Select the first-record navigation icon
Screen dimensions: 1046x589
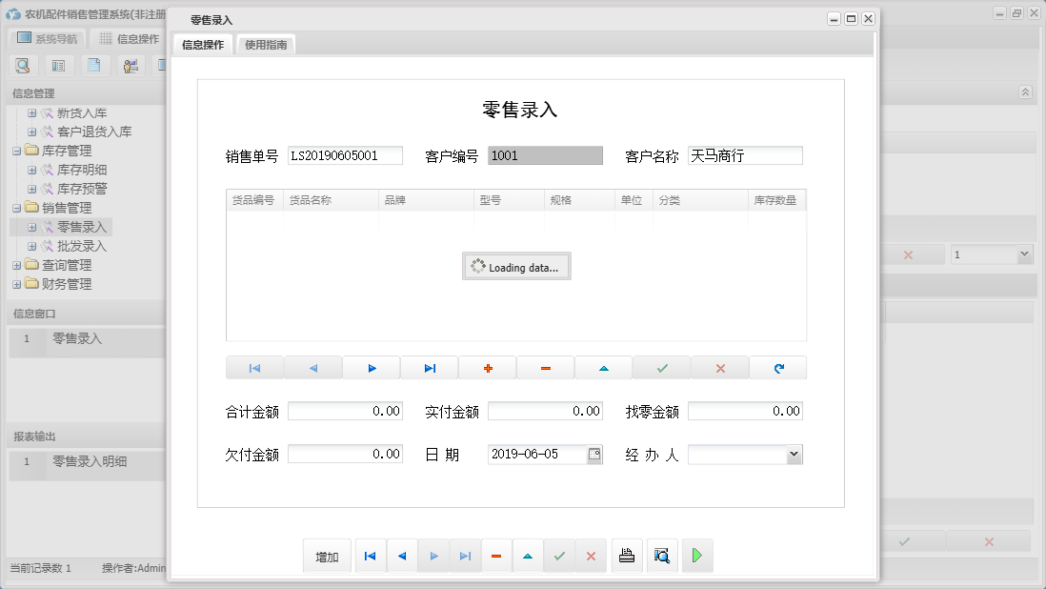point(255,367)
